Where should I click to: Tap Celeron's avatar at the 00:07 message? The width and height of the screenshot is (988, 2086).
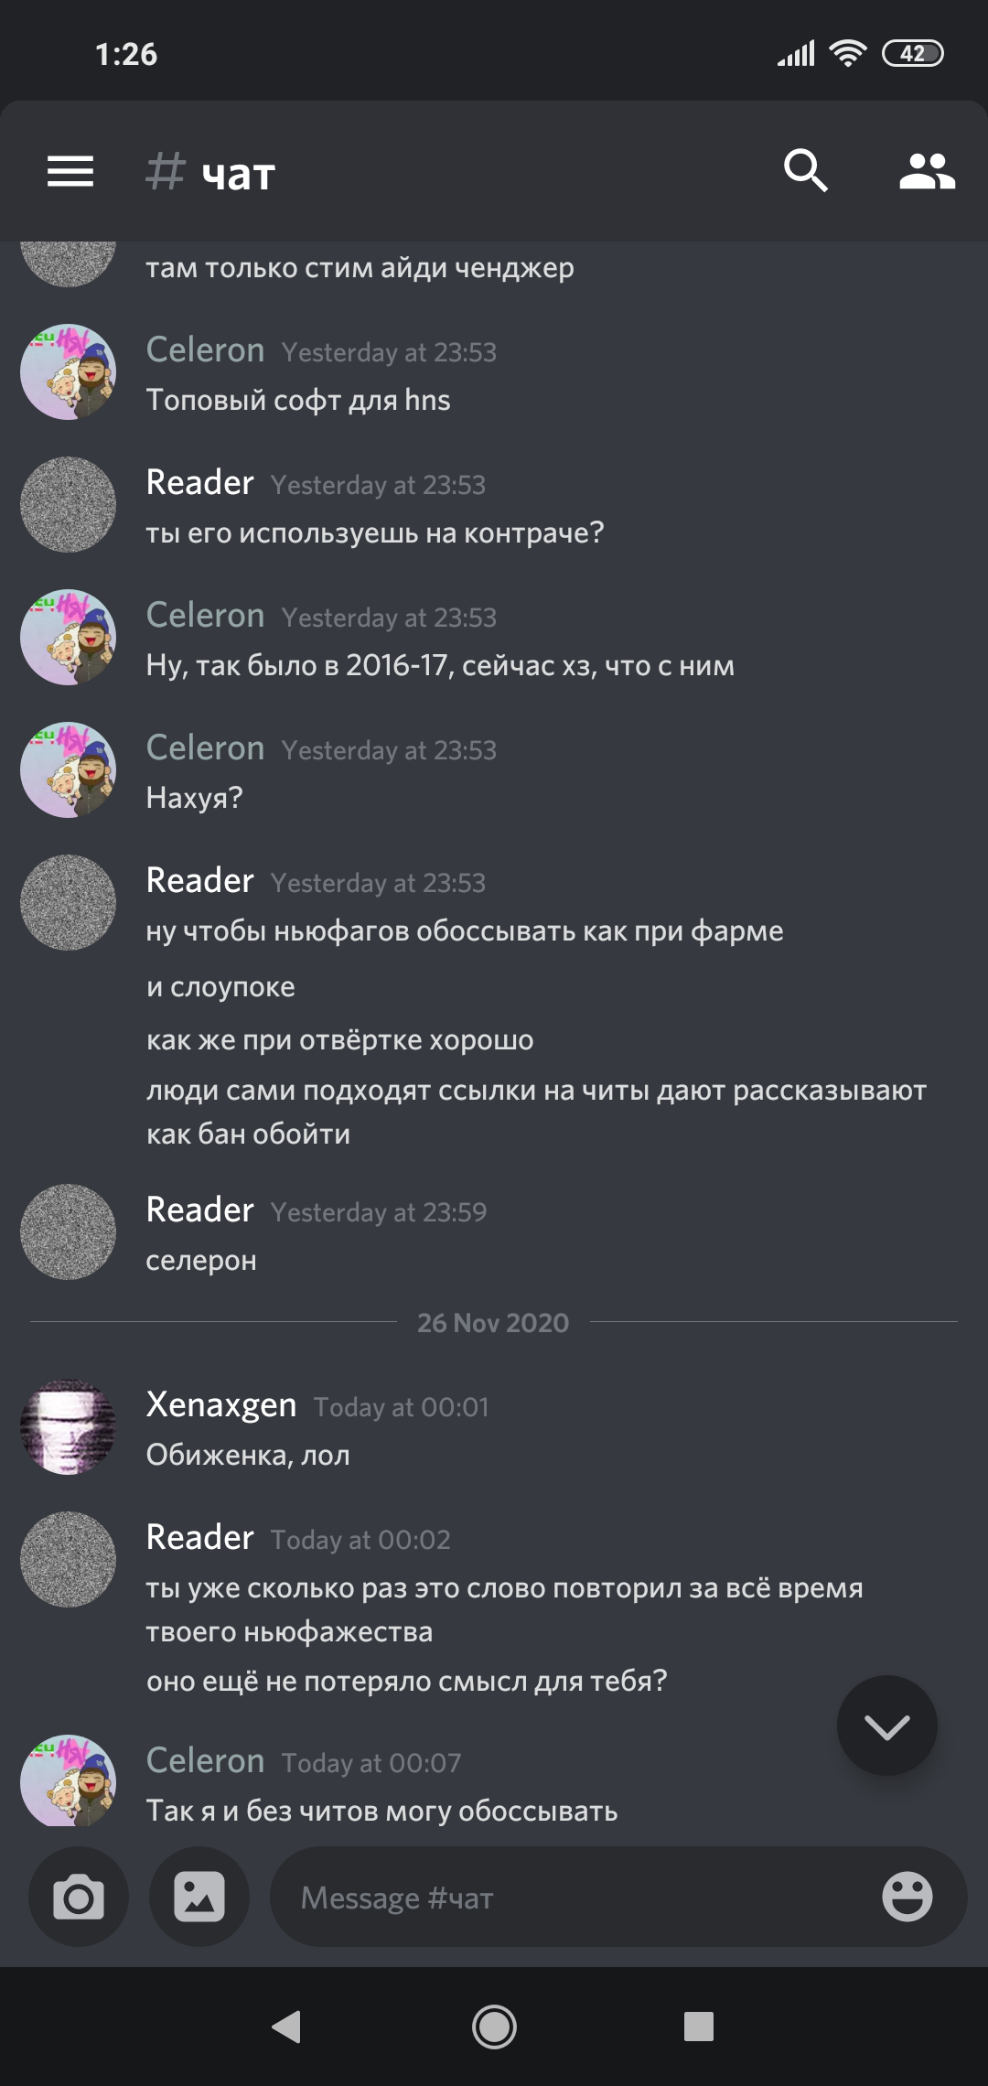pyautogui.click(x=69, y=1780)
